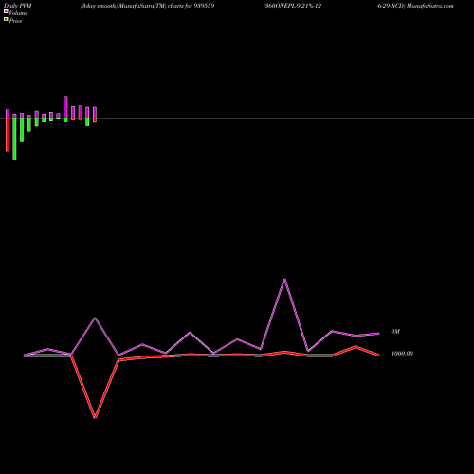The height and width of the screenshot is (474, 474).
Task: Click the lowest red price line dip
Action: pos(95,417)
